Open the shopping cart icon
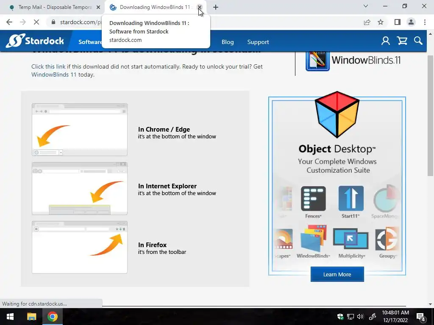 point(402,41)
